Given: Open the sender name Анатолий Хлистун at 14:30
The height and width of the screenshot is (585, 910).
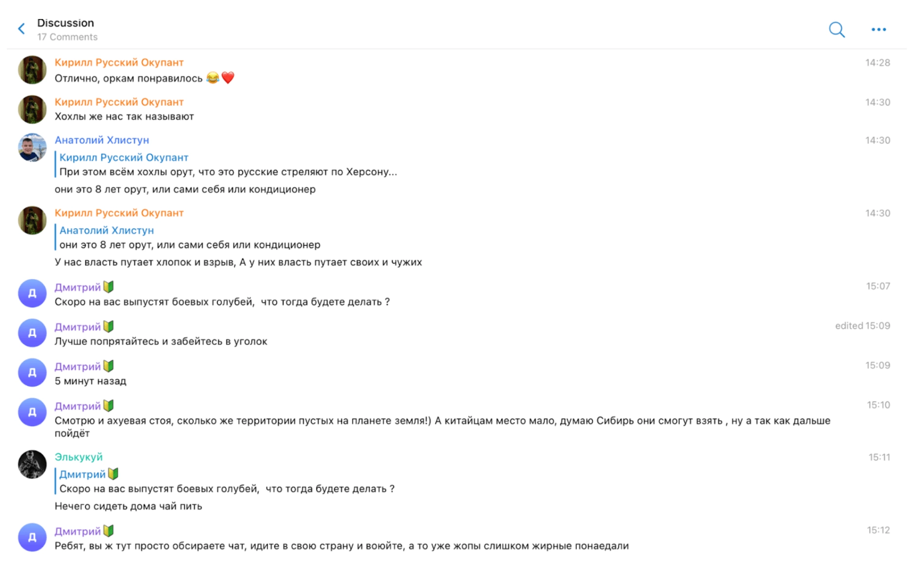Looking at the screenshot, I should click(102, 140).
